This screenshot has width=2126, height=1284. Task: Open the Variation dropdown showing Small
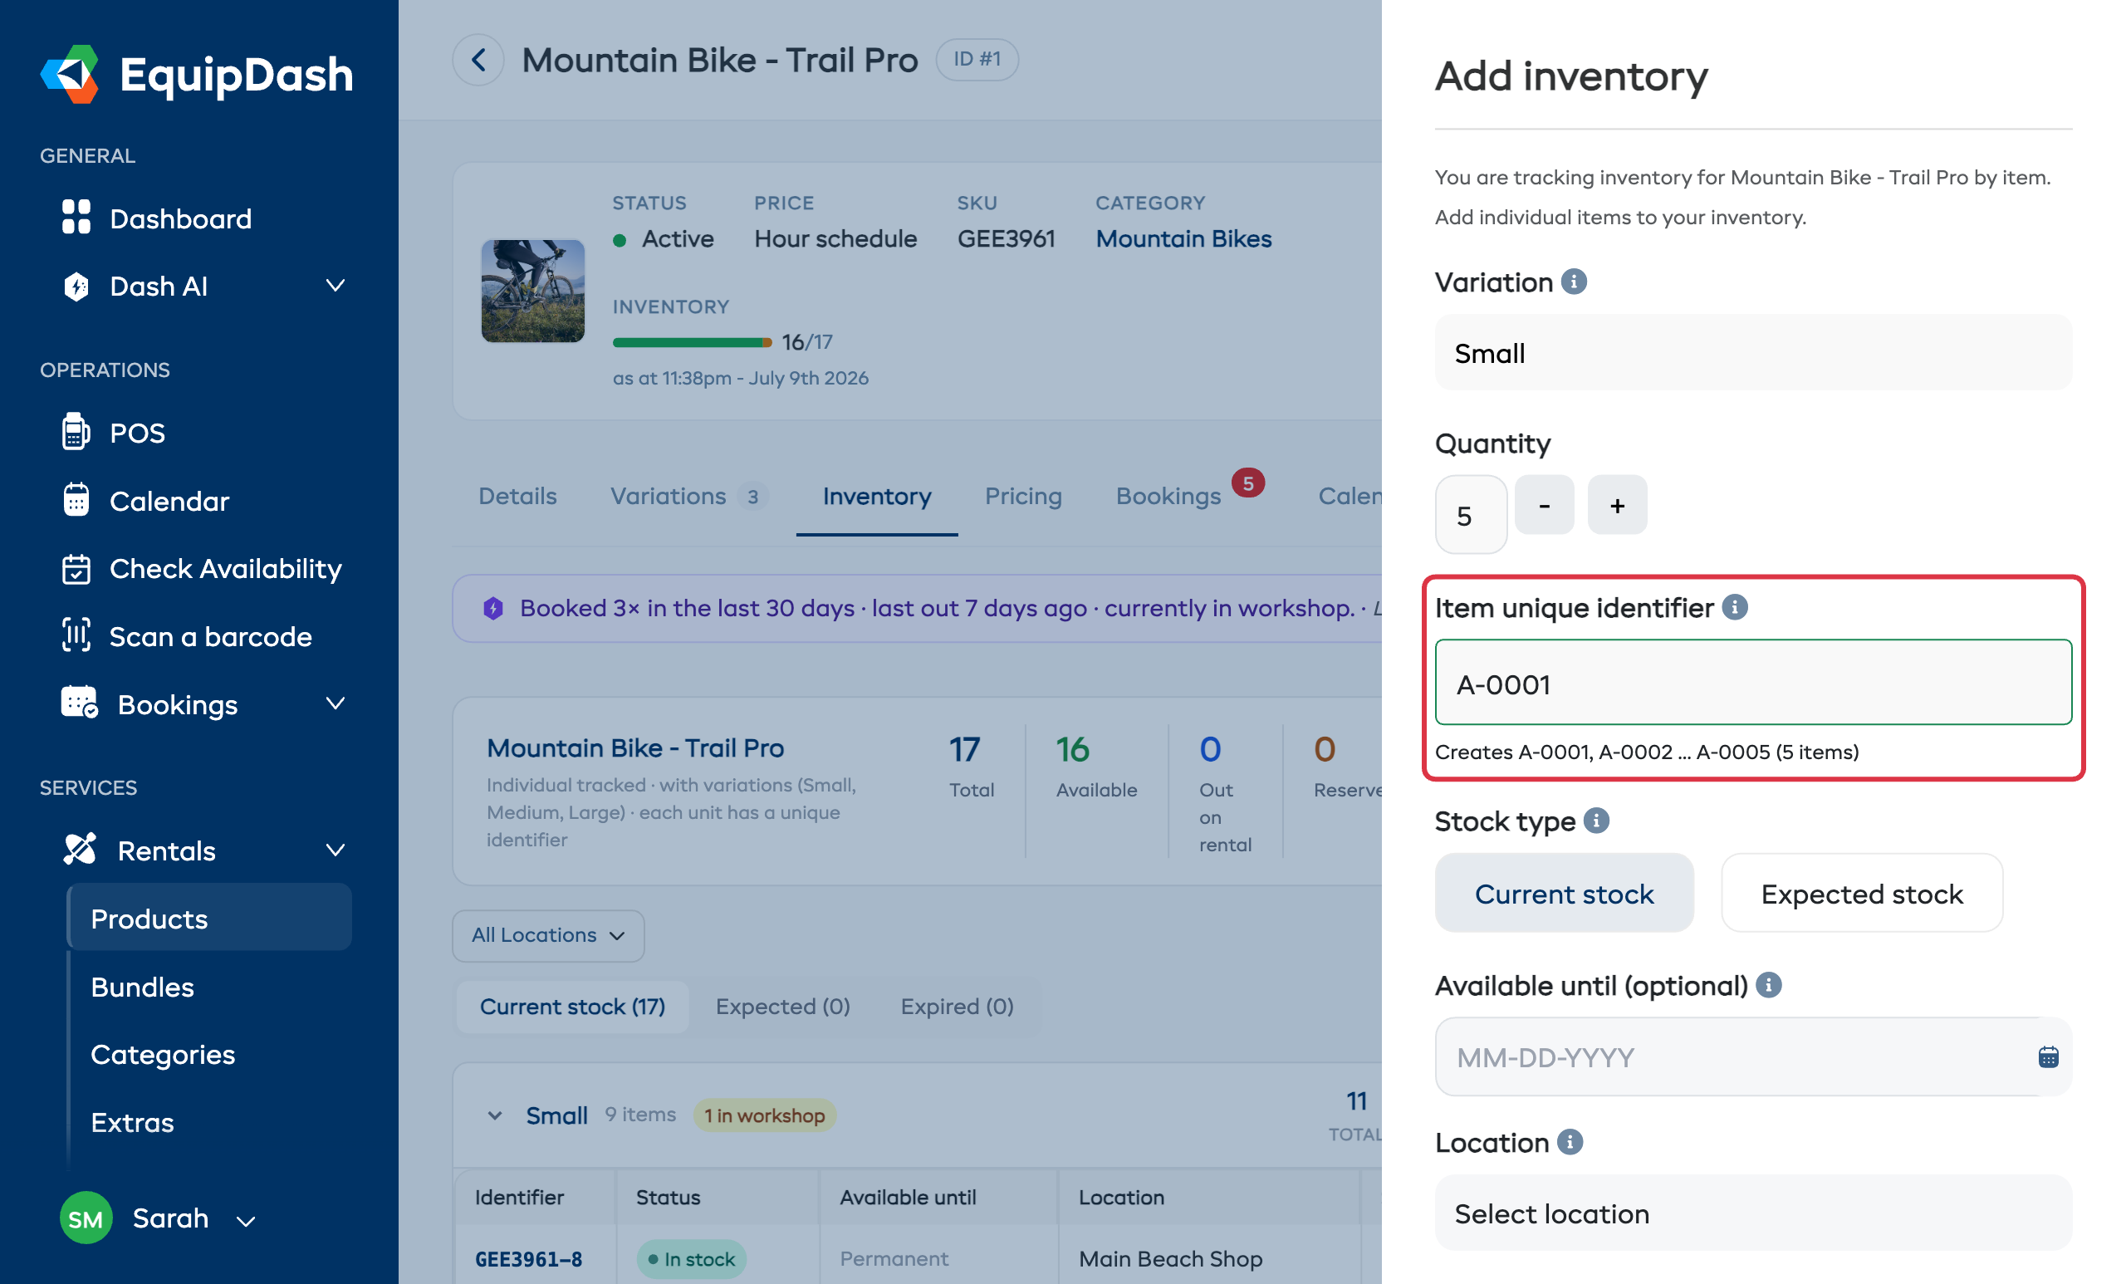pyautogui.click(x=1753, y=353)
